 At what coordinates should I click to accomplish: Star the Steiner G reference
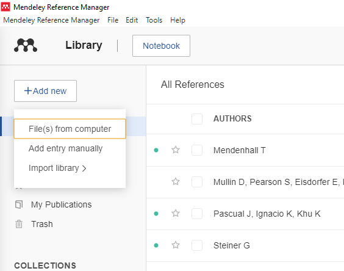click(176, 245)
